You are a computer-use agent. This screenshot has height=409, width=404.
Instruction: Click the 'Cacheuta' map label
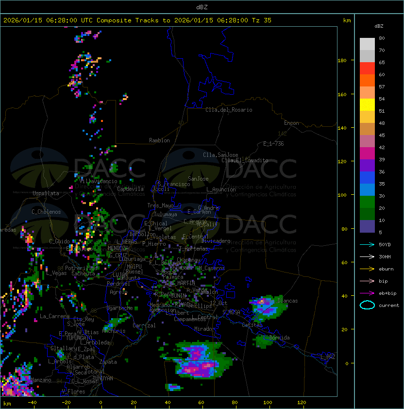83,273
